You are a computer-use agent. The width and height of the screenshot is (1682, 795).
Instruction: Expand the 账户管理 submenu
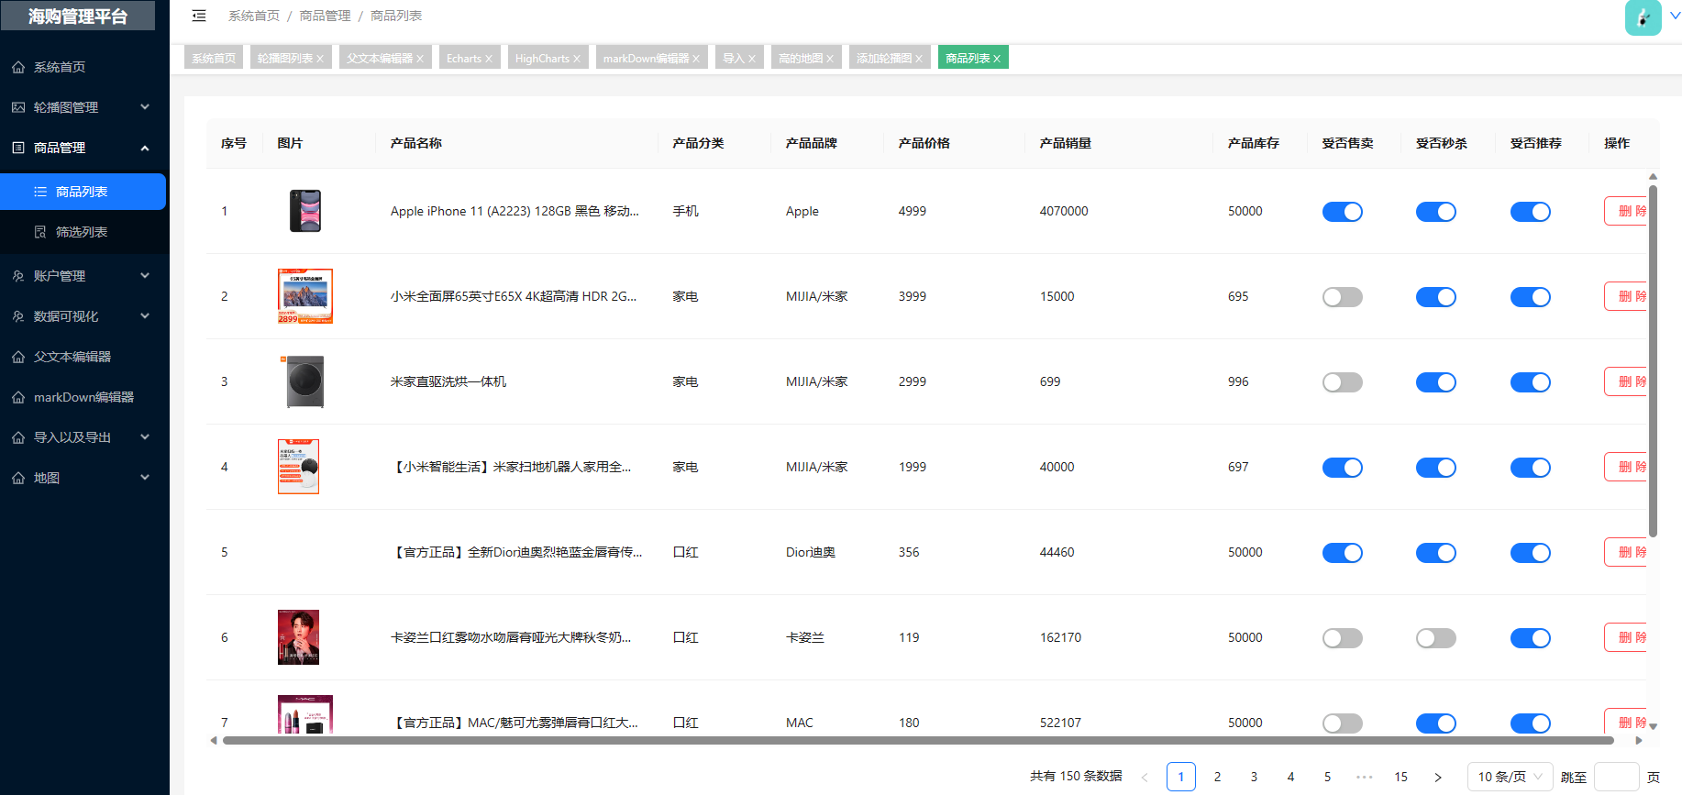pos(145,276)
